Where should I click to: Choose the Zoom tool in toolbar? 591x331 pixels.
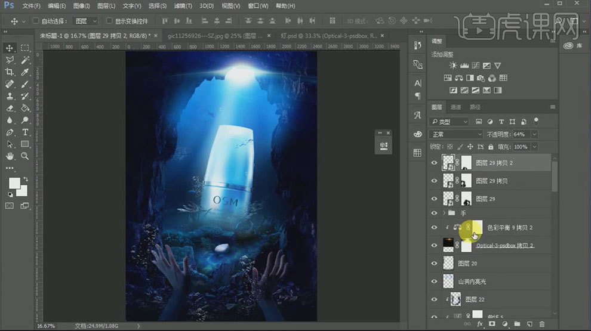(25, 156)
